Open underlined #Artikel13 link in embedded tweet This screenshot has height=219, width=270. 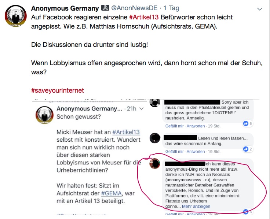tap(126, 132)
